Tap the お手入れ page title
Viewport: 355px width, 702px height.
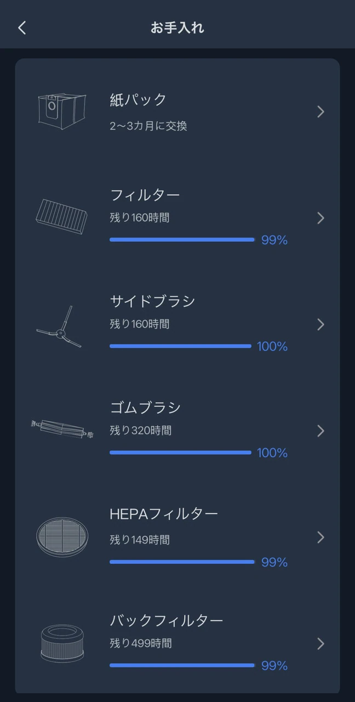pyautogui.click(x=177, y=28)
